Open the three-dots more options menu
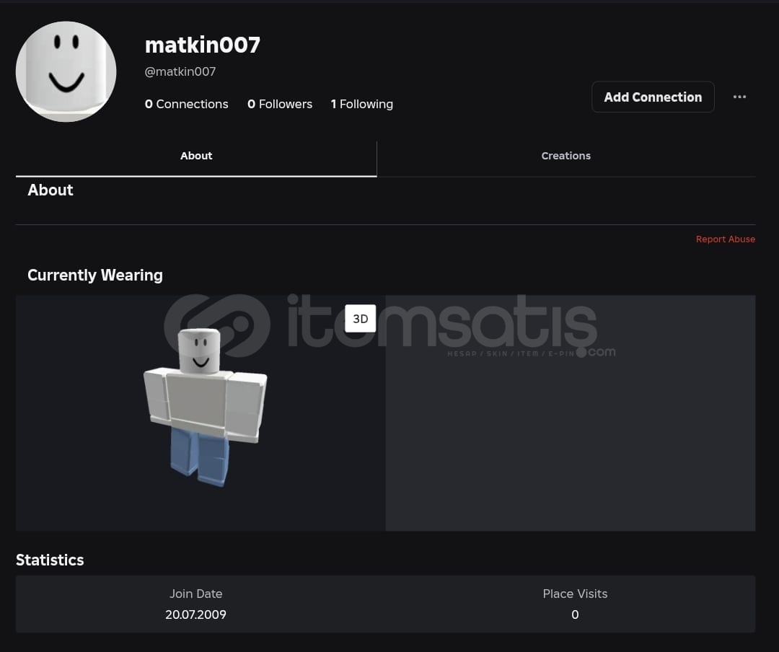Image resolution: width=779 pixels, height=652 pixels. pos(739,97)
